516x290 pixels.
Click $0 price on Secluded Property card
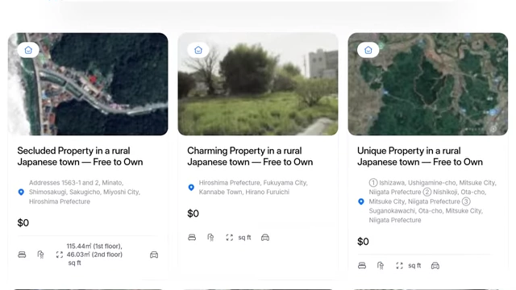23,223
